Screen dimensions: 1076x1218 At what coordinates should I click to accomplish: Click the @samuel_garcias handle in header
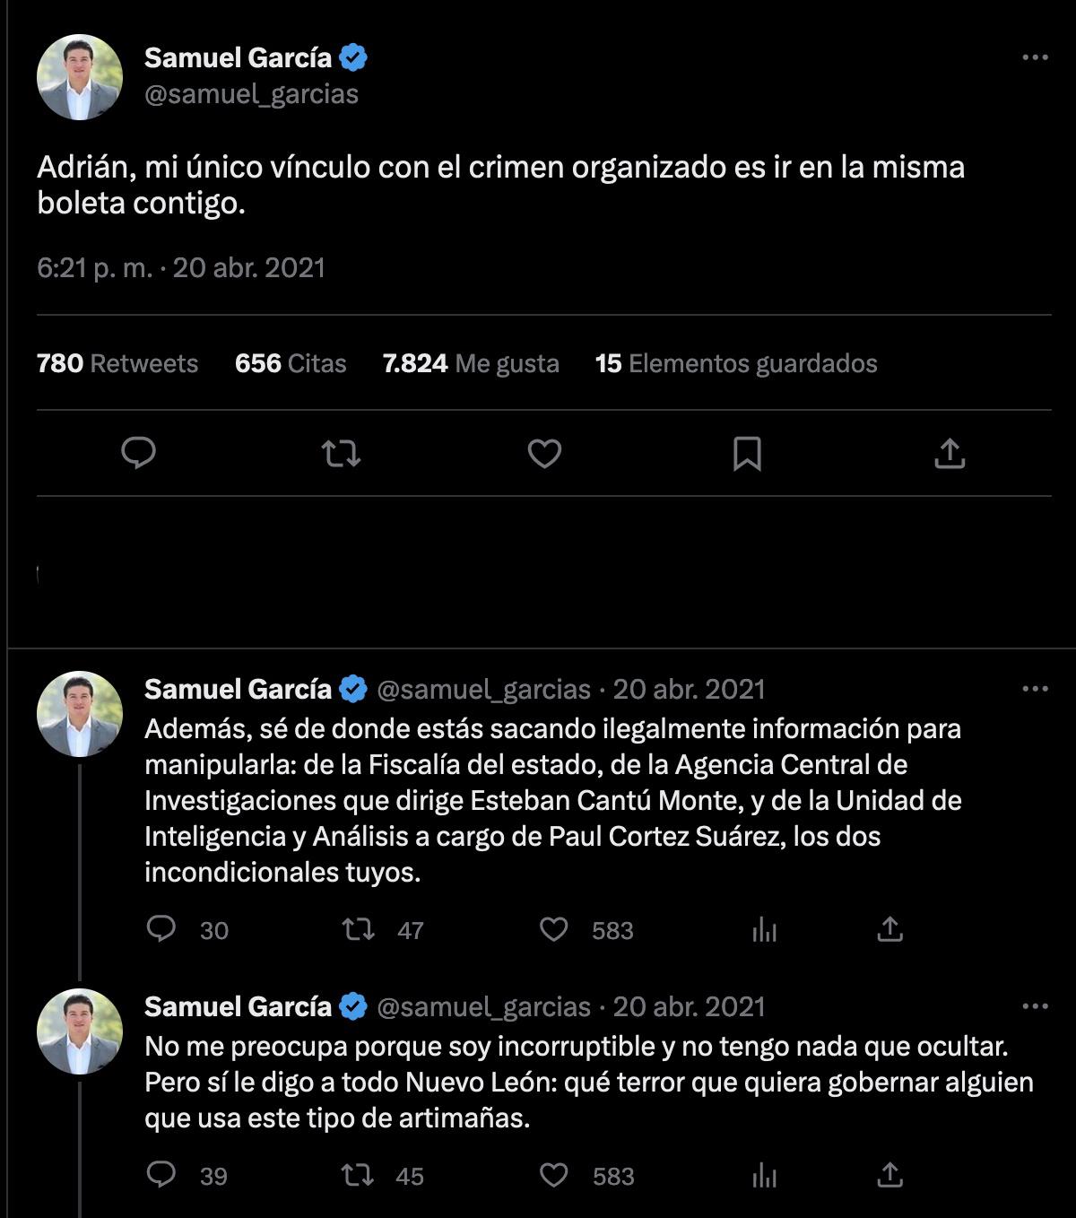pos(251,94)
